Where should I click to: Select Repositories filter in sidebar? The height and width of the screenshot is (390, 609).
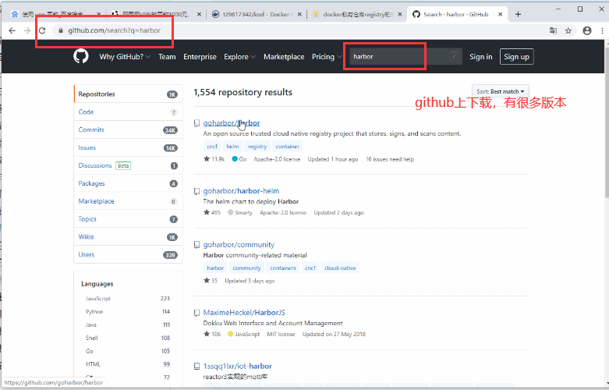click(128, 94)
